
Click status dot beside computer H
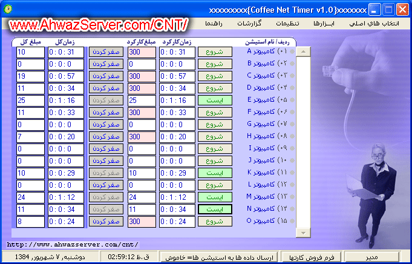click(x=292, y=136)
